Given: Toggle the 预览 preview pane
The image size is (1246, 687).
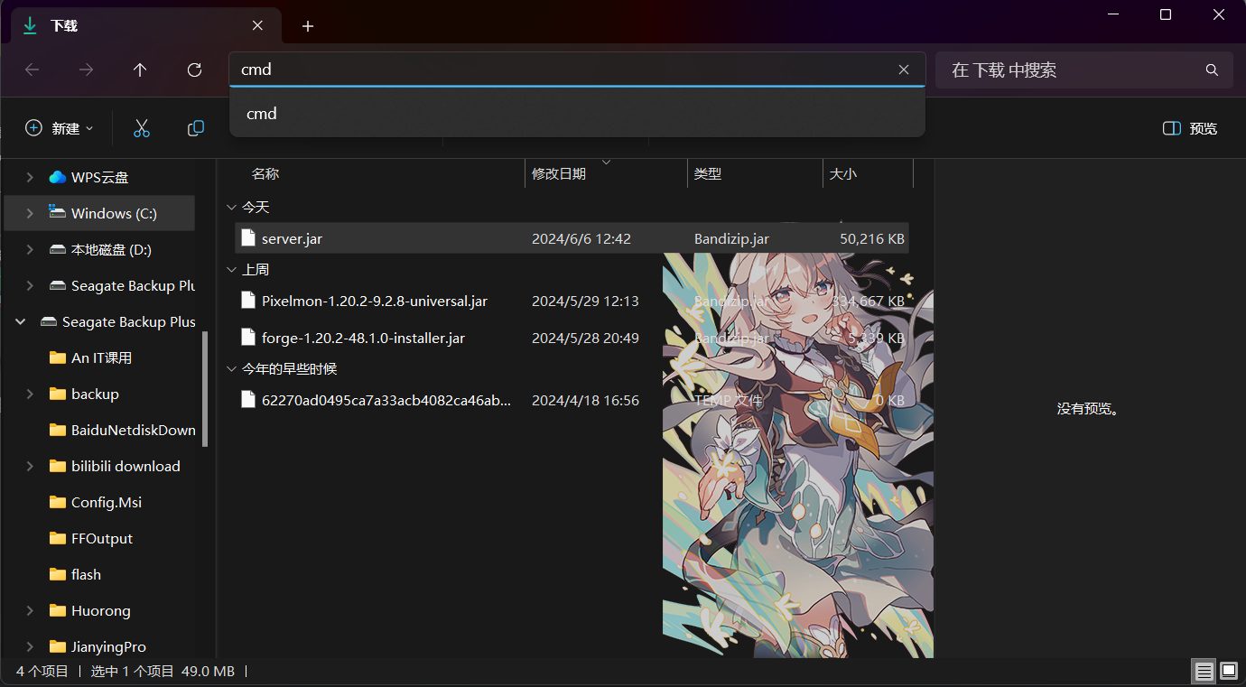Looking at the screenshot, I should (x=1190, y=128).
